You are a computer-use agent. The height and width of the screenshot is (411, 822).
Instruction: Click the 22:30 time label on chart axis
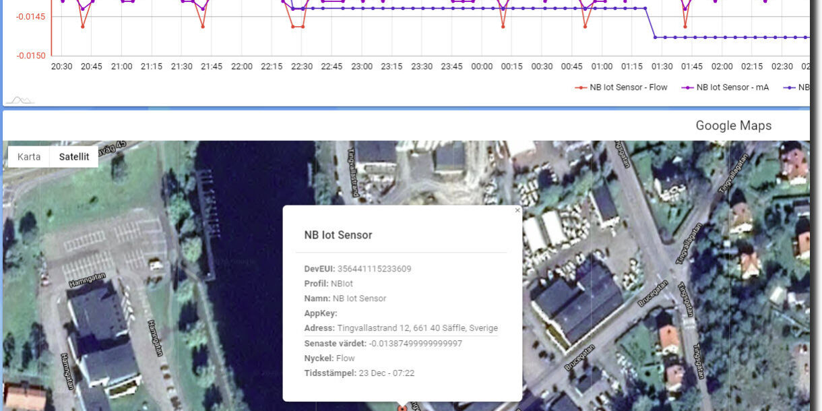[x=302, y=67]
